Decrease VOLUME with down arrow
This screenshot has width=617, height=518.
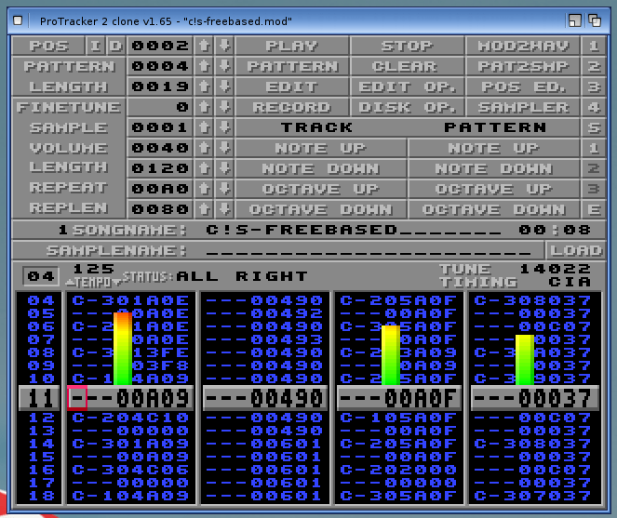(223, 148)
